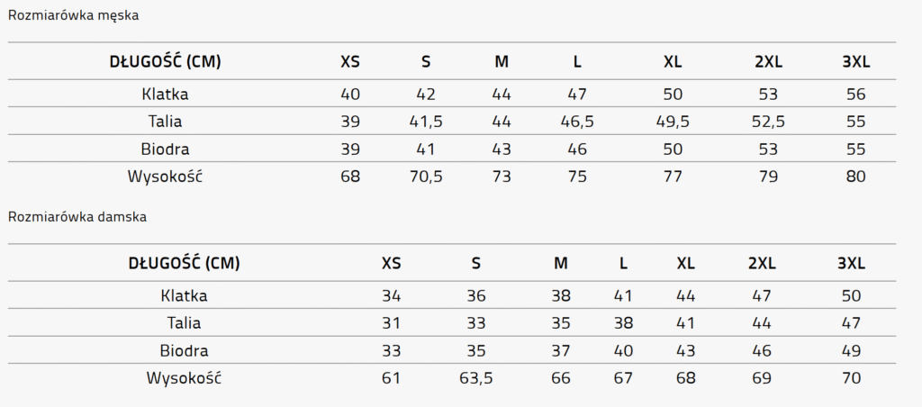Select the 63,5 value in women's Wysokość row
Screen dimensions: 922x407
[x=475, y=378]
